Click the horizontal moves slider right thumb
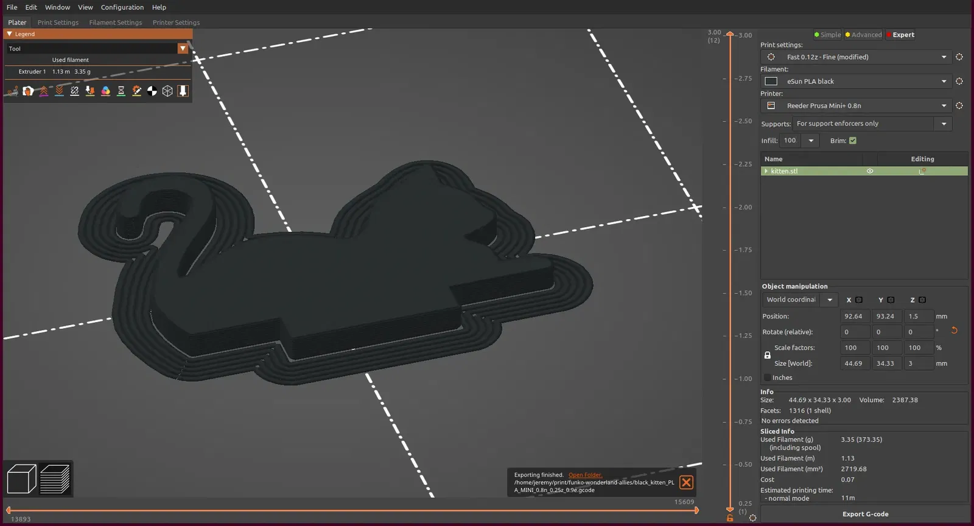This screenshot has width=974, height=526. (696, 510)
